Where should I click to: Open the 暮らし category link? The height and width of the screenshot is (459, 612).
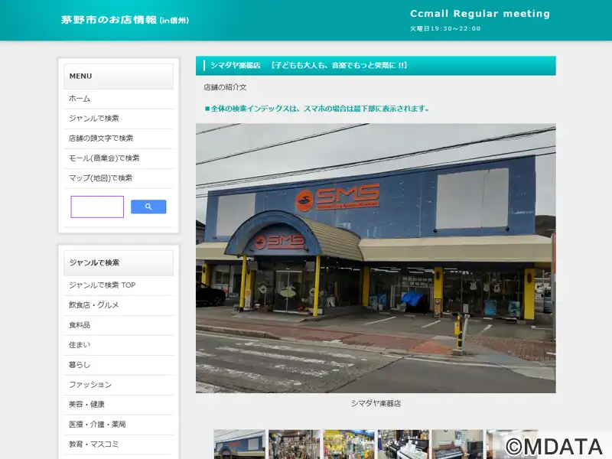80,365
